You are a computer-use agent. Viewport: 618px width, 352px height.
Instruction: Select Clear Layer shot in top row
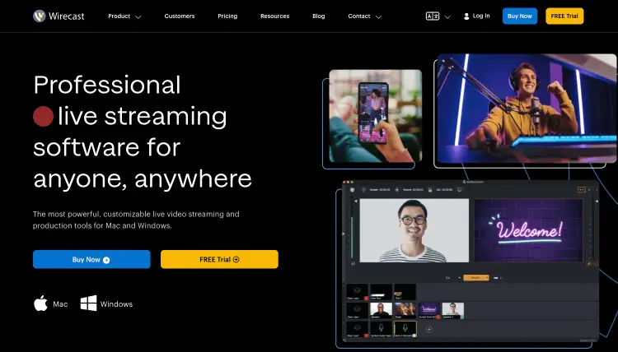pyautogui.click(x=357, y=292)
